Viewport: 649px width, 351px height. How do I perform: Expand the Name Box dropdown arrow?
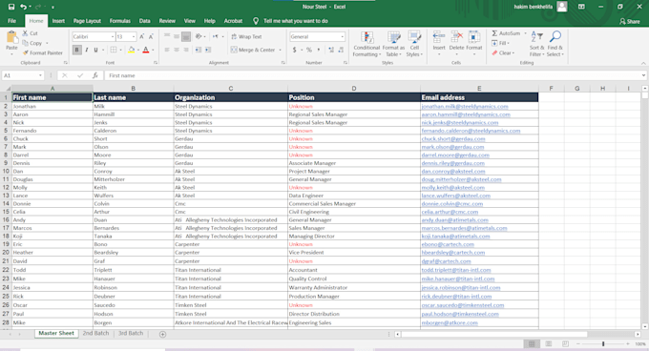pyautogui.click(x=40, y=75)
